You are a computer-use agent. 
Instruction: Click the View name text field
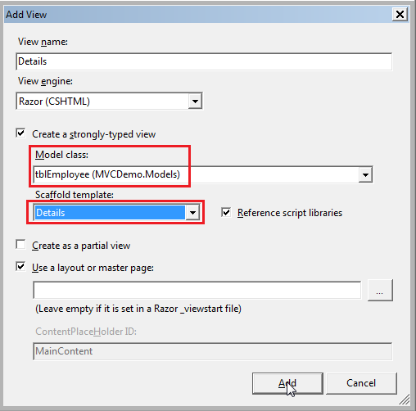[x=204, y=61]
